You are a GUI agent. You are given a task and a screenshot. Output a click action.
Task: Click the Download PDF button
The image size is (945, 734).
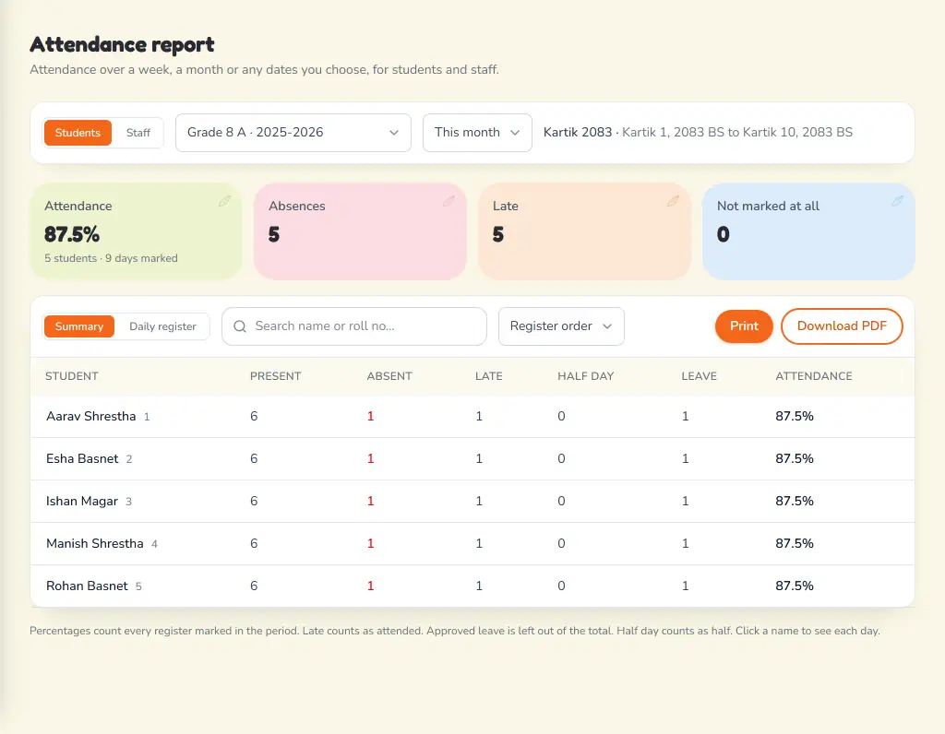pos(842,326)
